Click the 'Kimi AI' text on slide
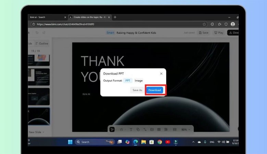This screenshot has width=267, height=154. pyautogui.click(x=86, y=94)
